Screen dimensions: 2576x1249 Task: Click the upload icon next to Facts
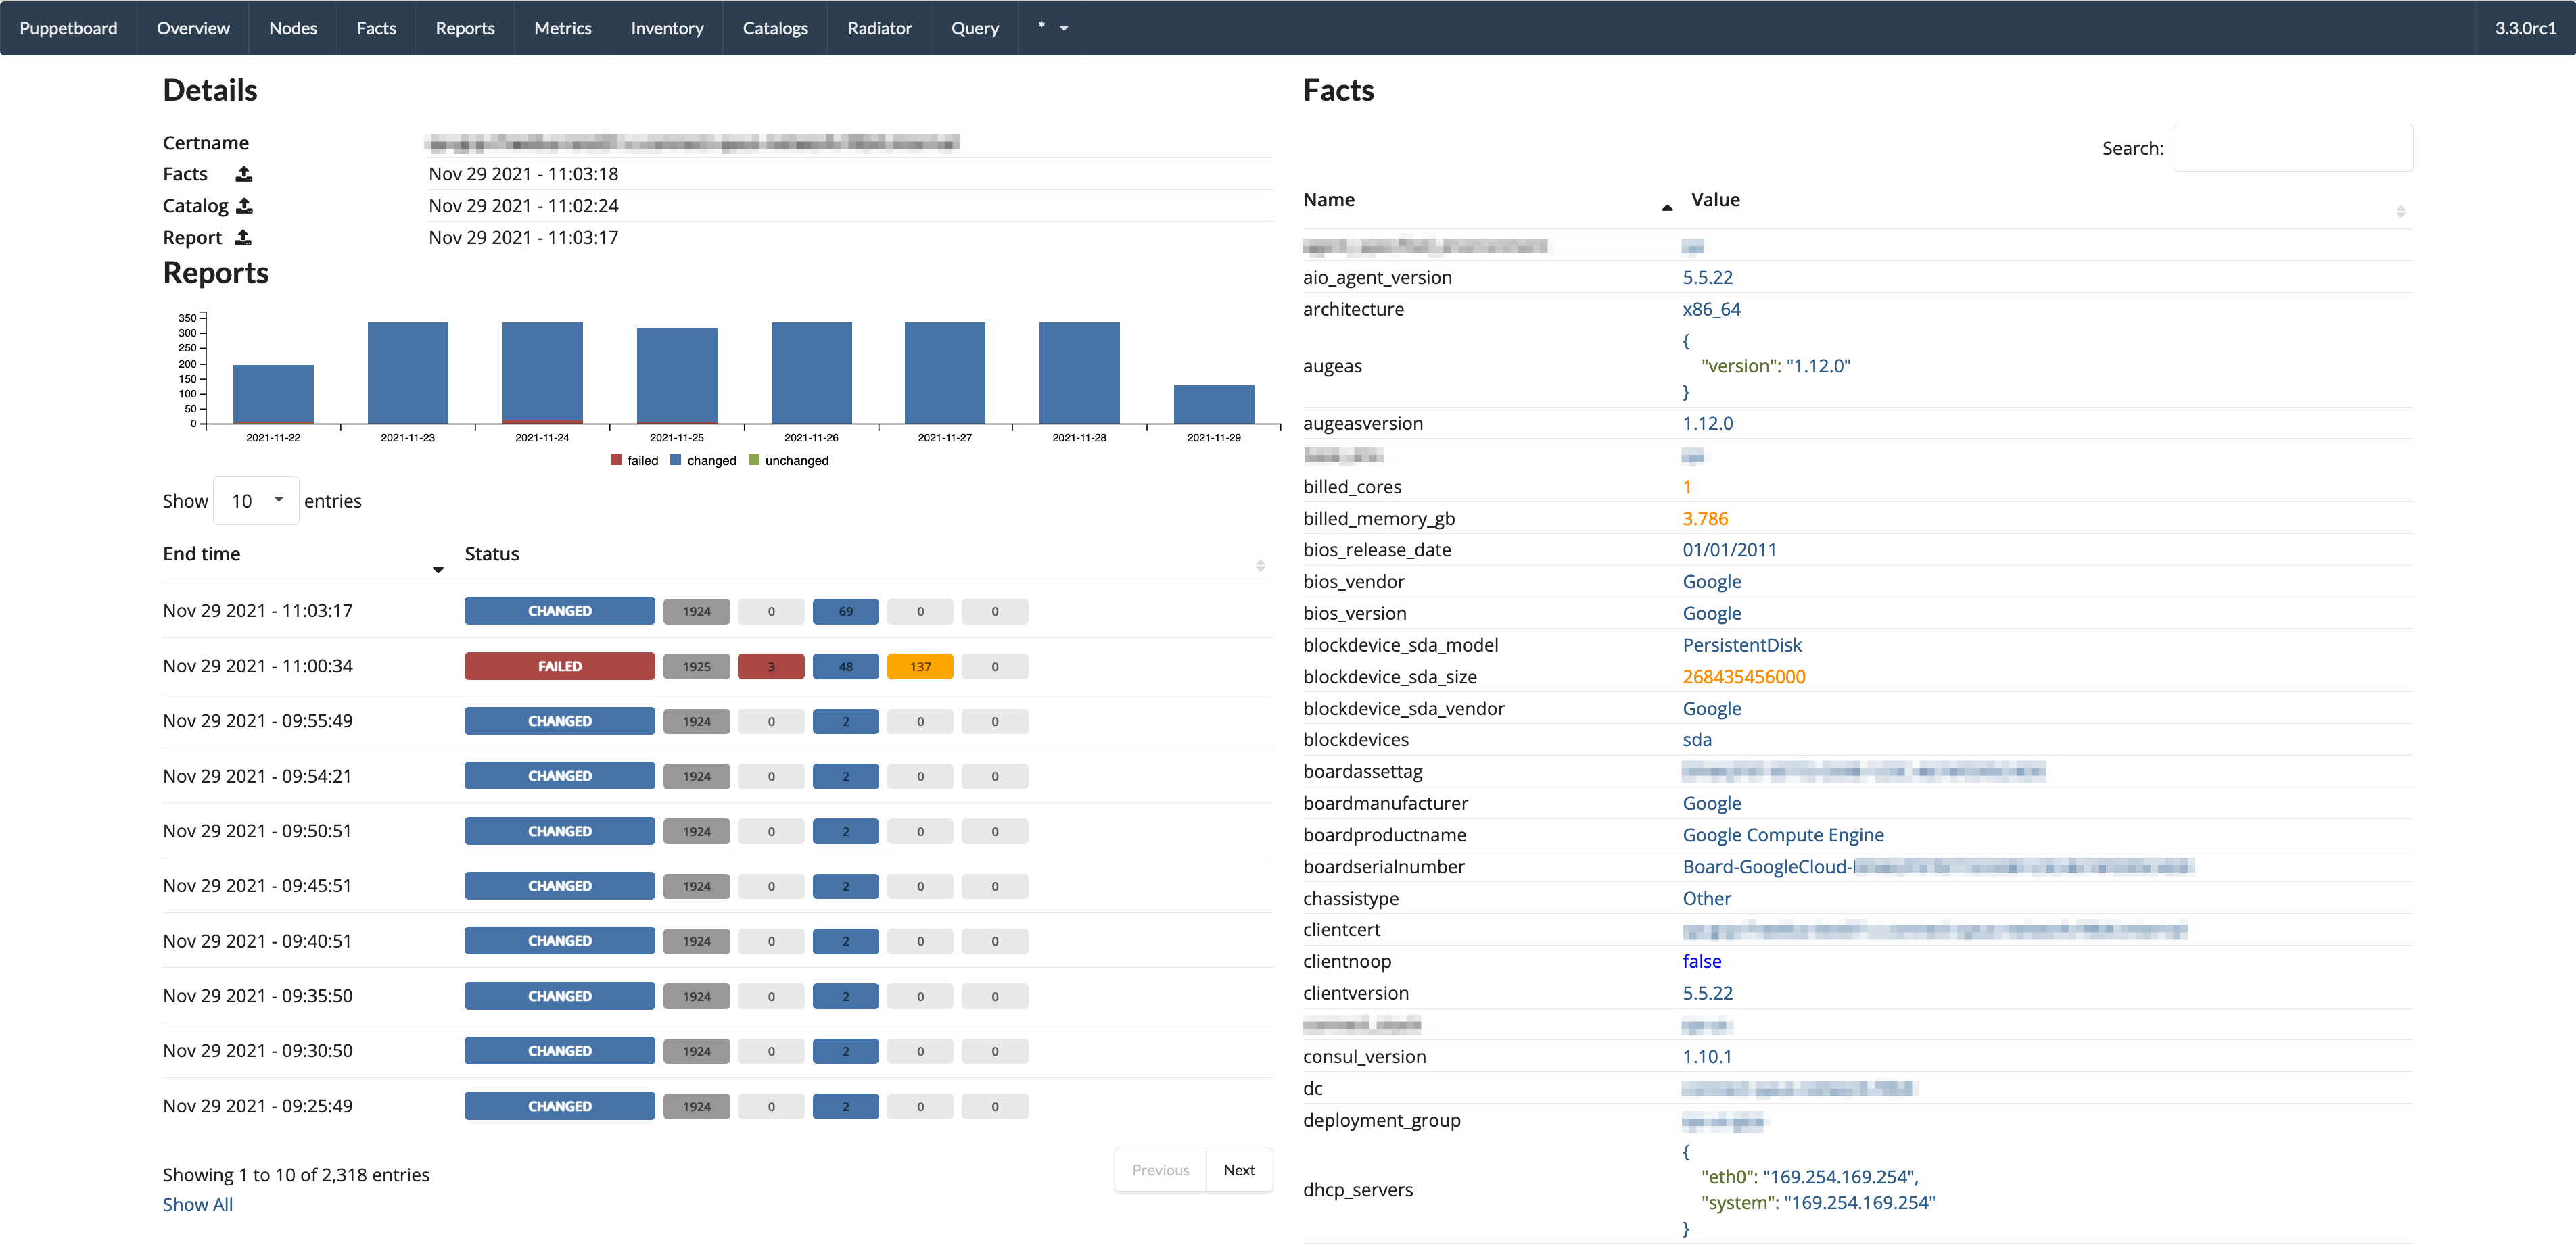pos(244,174)
